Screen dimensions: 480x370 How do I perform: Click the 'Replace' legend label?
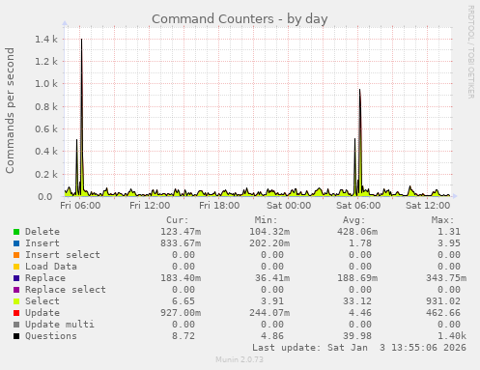(x=45, y=278)
